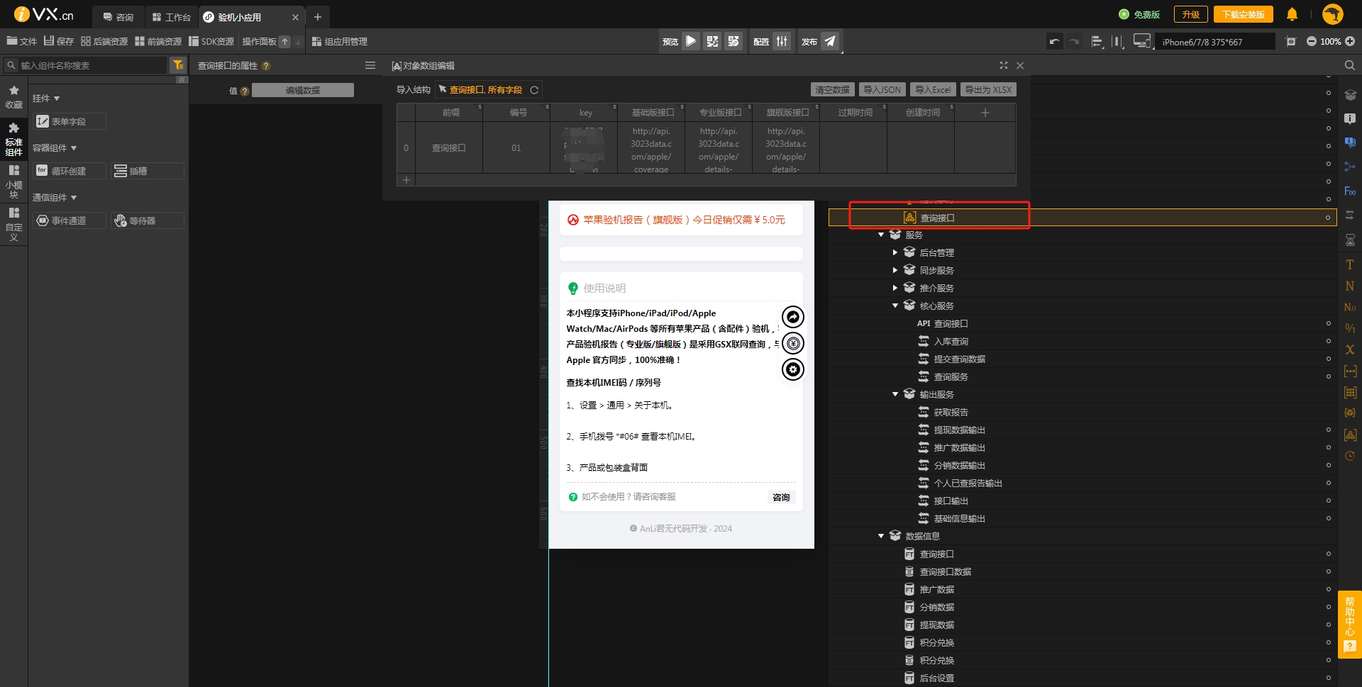Refresh the import structure fields
Viewport: 1362px width, 687px height.
[534, 90]
